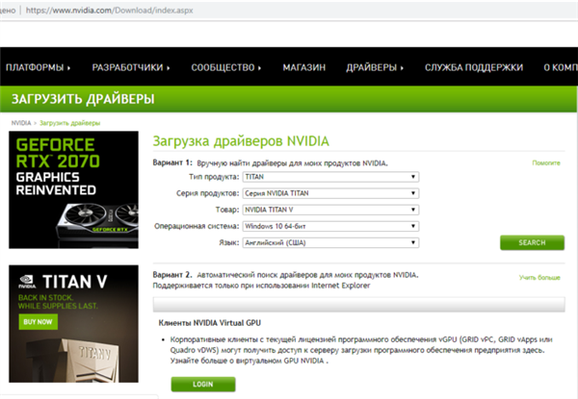Click the green LOGIN button
The height and width of the screenshot is (399, 578).
click(203, 384)
